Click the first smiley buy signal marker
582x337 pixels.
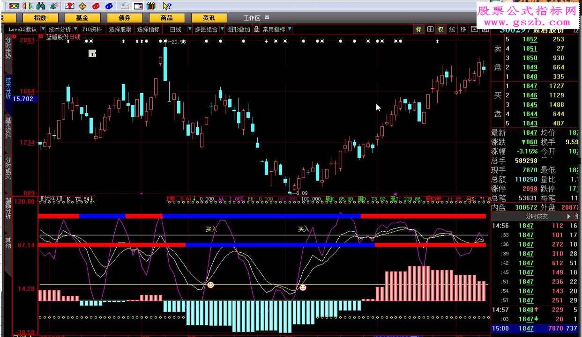click(210, 285)
